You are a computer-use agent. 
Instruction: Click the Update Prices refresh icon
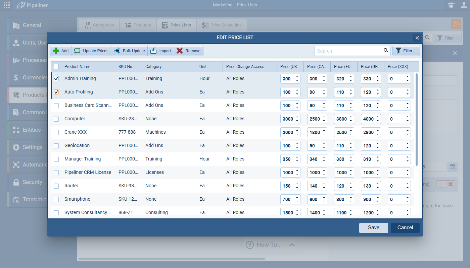pyautogui.click(x=77, y=51)
